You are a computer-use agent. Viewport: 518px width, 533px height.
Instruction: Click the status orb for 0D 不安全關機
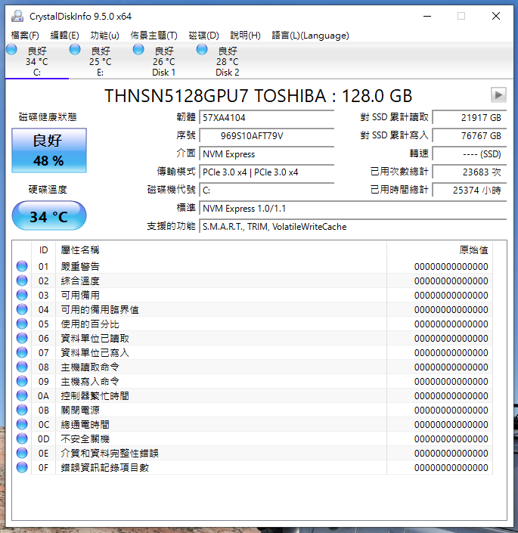22,438
